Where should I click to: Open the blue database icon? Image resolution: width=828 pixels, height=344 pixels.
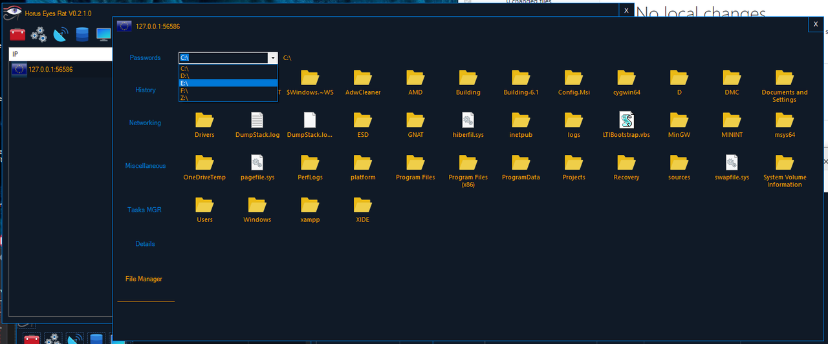pos(82,34)
